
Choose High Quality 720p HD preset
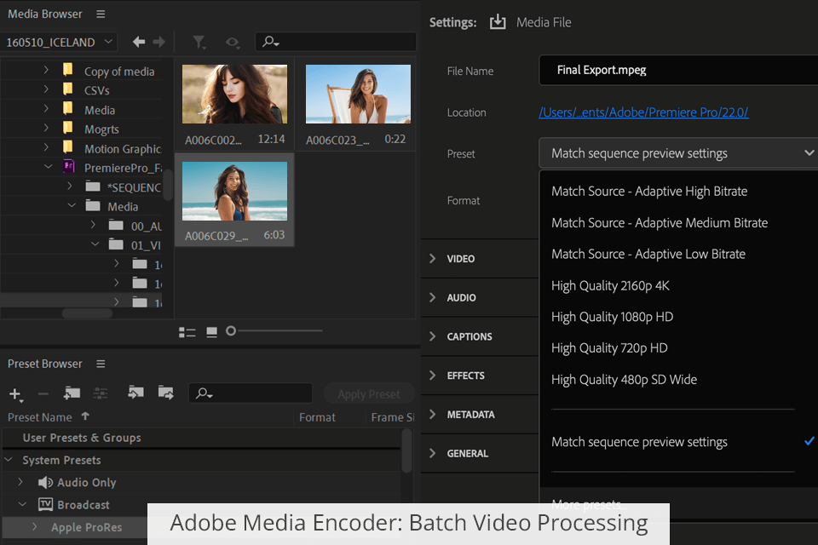609,347
